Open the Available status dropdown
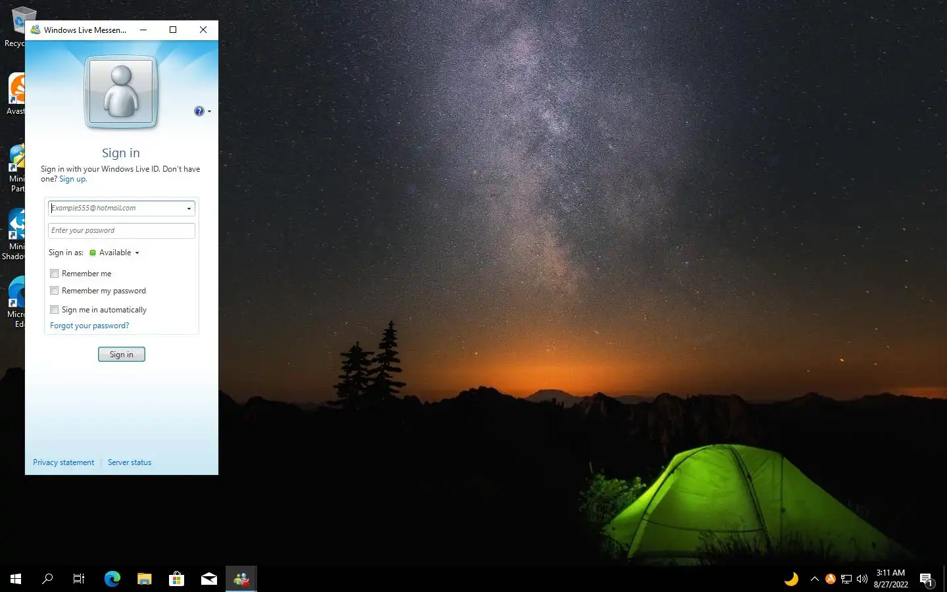 pyautogui.click(x=114, y=253)
